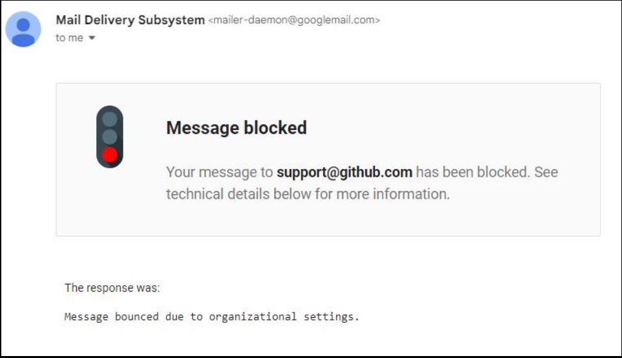Click the "Message blocked" heading

tap(237, 128)
